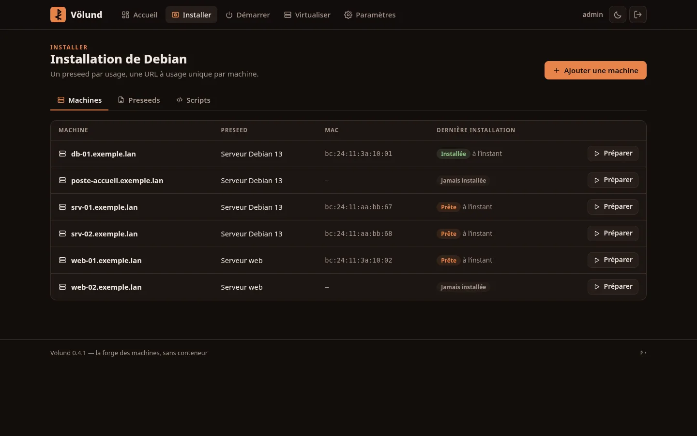Screen dimensions: 697x436
Task: Open the Accueil menu item
Action: pyautogui.click(x=139, y=15)
